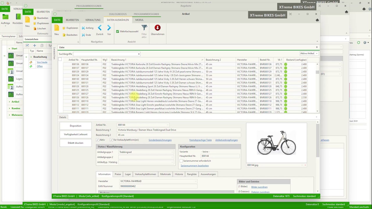Screen dimensions: 372x209
Task: Switch to the Verkaufsplattformen tab
Action: click(x=145, y=174)
